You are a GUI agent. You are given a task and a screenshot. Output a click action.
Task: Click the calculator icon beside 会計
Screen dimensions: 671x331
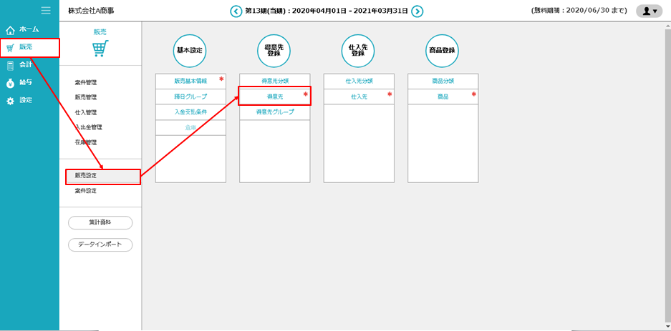[x=10, y=65]
